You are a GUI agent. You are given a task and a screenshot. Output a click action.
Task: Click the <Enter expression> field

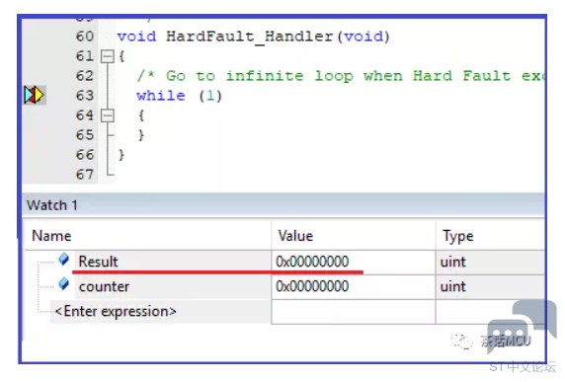tap(116, 312)
